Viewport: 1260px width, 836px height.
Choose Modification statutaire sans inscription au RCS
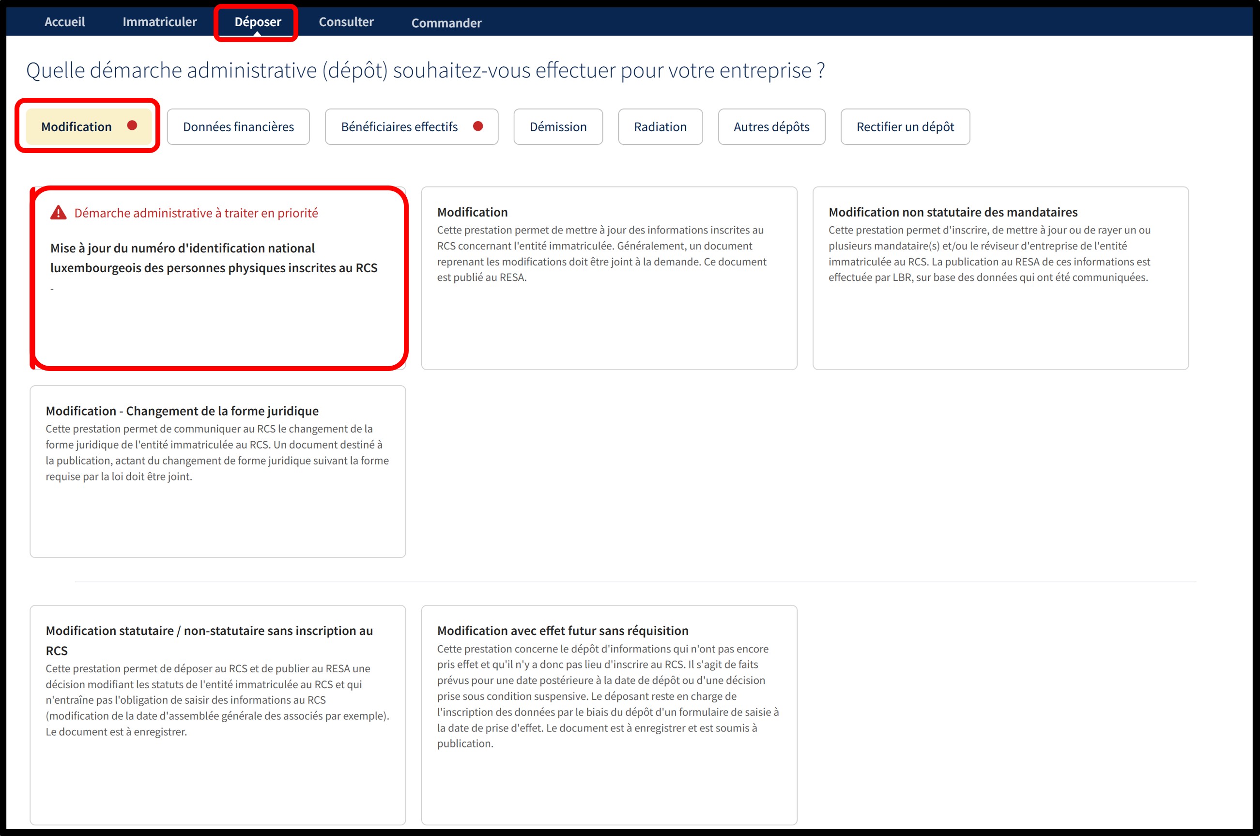217,714
